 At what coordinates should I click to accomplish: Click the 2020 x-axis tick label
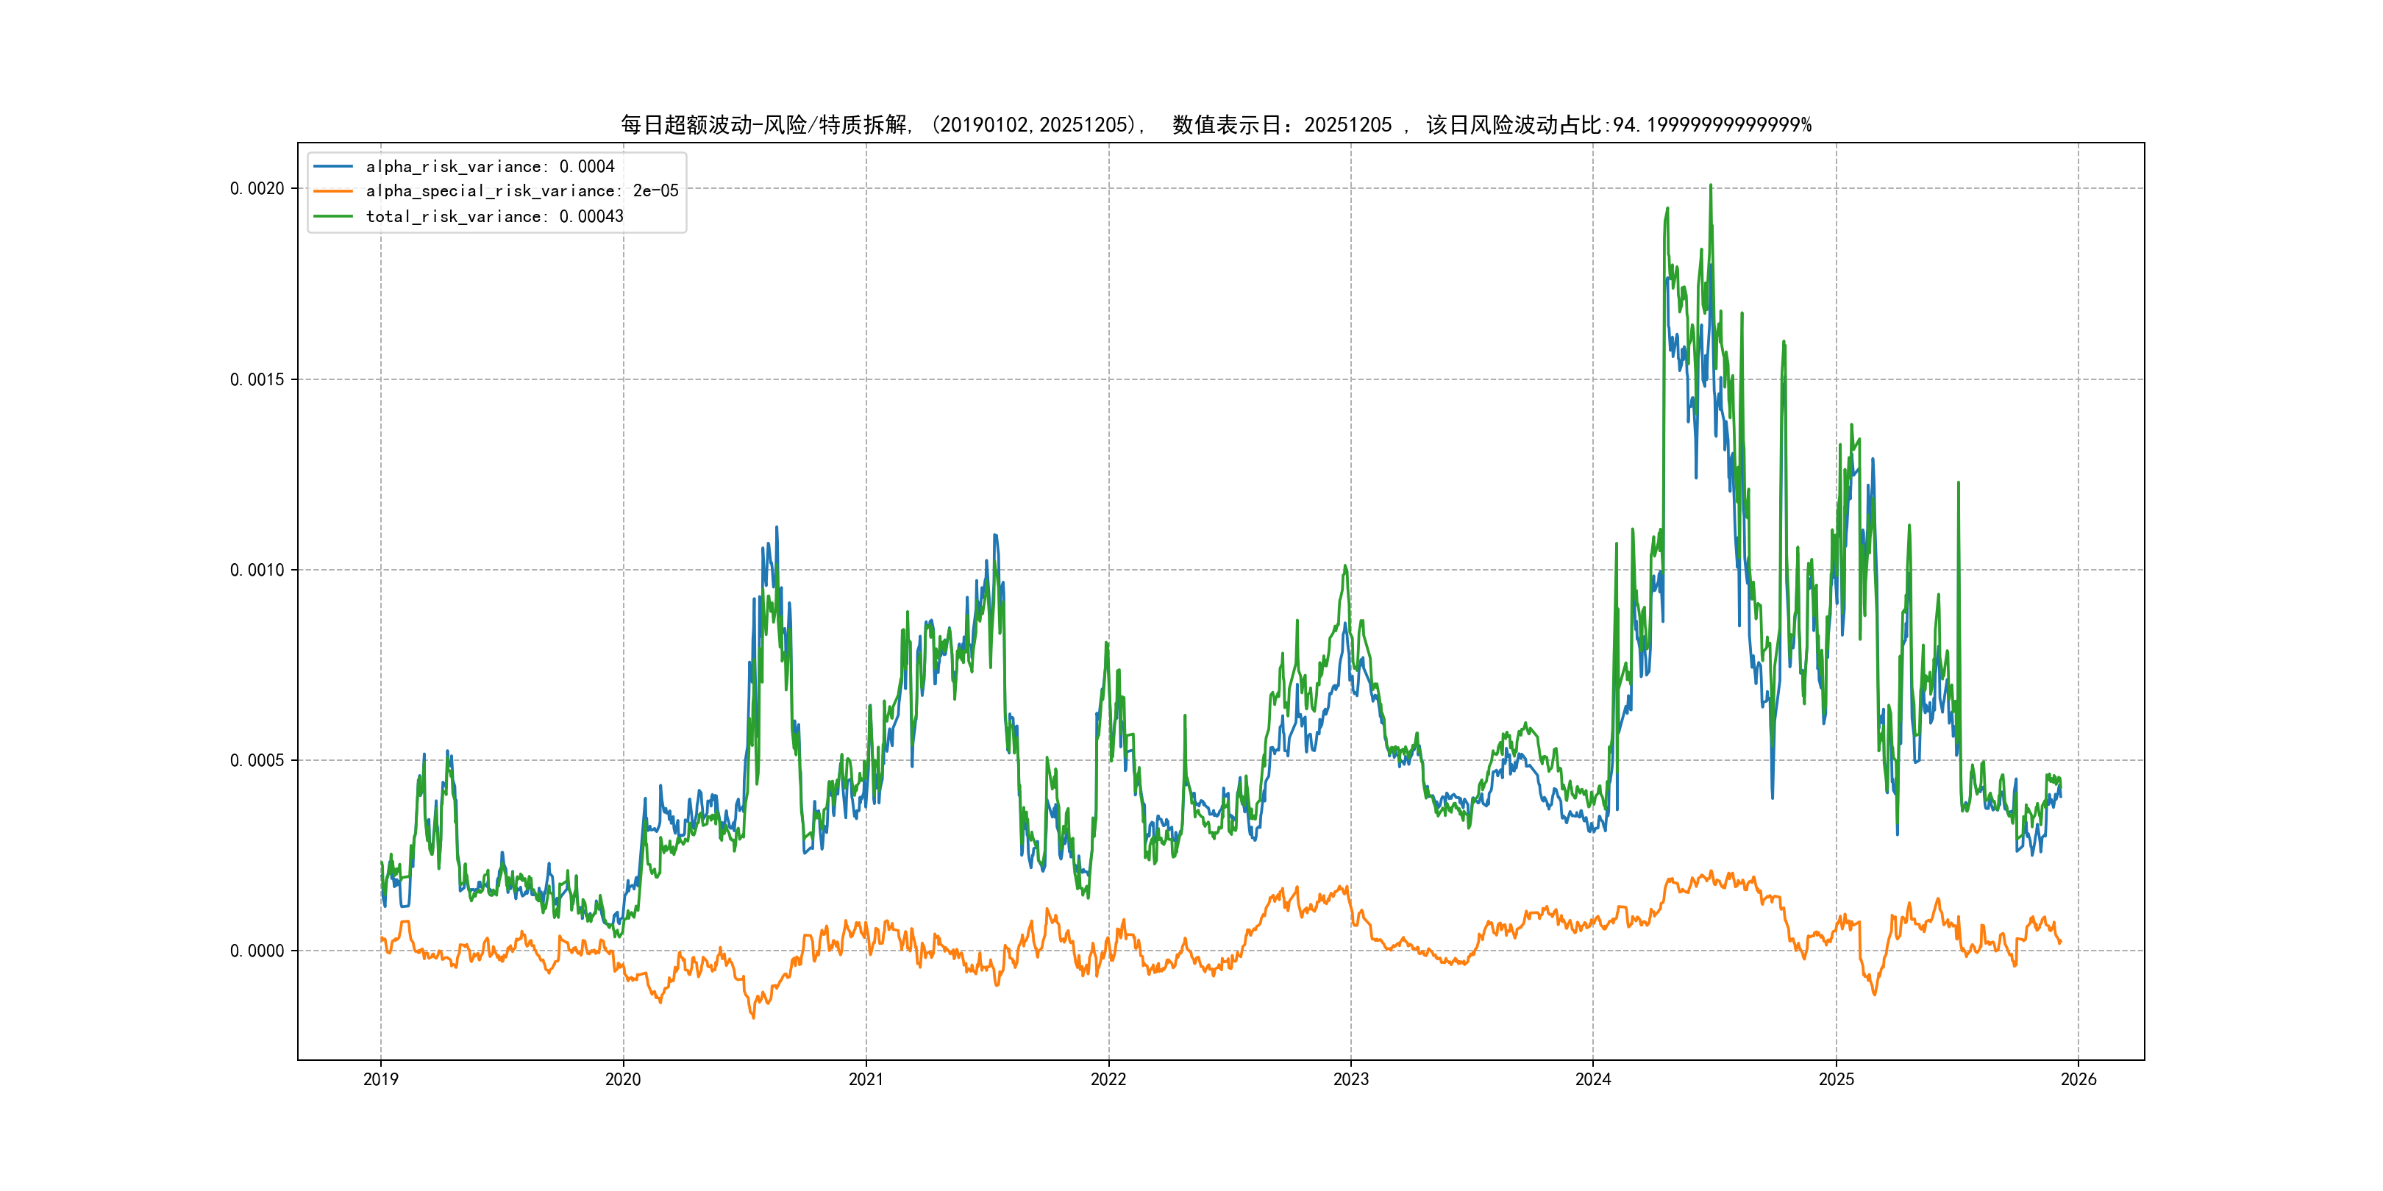coord(622,1079)
